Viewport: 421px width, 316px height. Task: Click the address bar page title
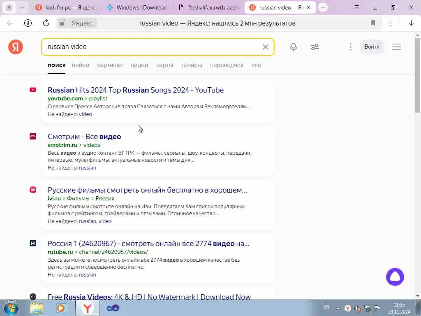click(217, 23)
